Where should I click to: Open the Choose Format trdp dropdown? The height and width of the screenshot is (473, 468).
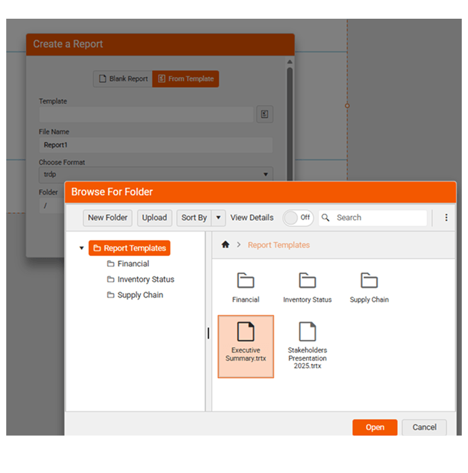pyautogui.click(x=156, y=174)
